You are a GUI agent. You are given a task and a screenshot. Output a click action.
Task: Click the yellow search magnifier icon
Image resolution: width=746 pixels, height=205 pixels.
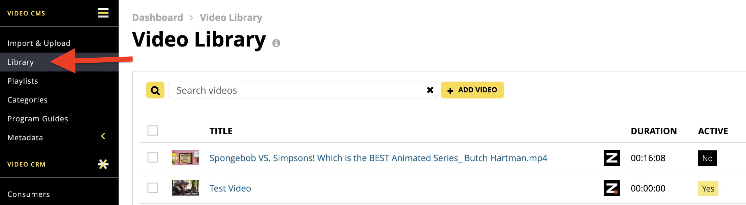(155, 90)
